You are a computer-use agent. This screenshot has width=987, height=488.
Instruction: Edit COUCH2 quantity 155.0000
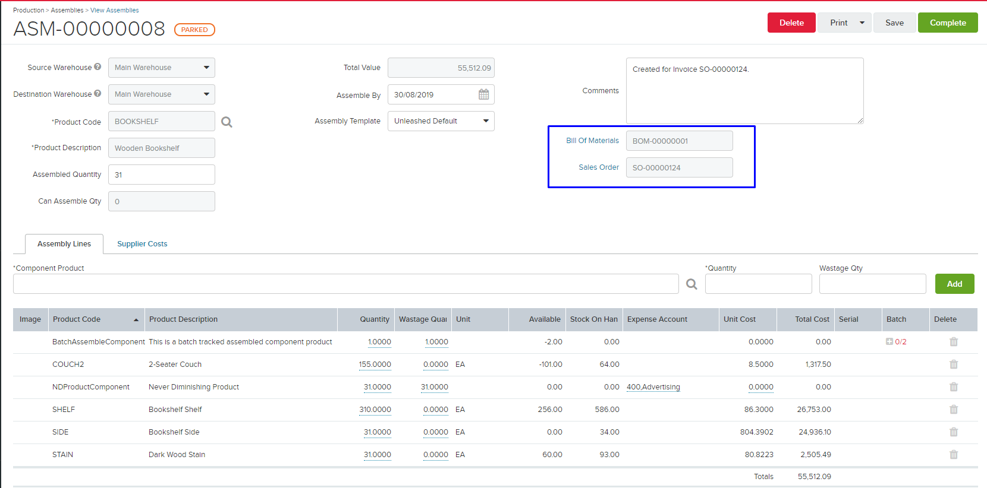pyautogui.click(x=375, y=365)
